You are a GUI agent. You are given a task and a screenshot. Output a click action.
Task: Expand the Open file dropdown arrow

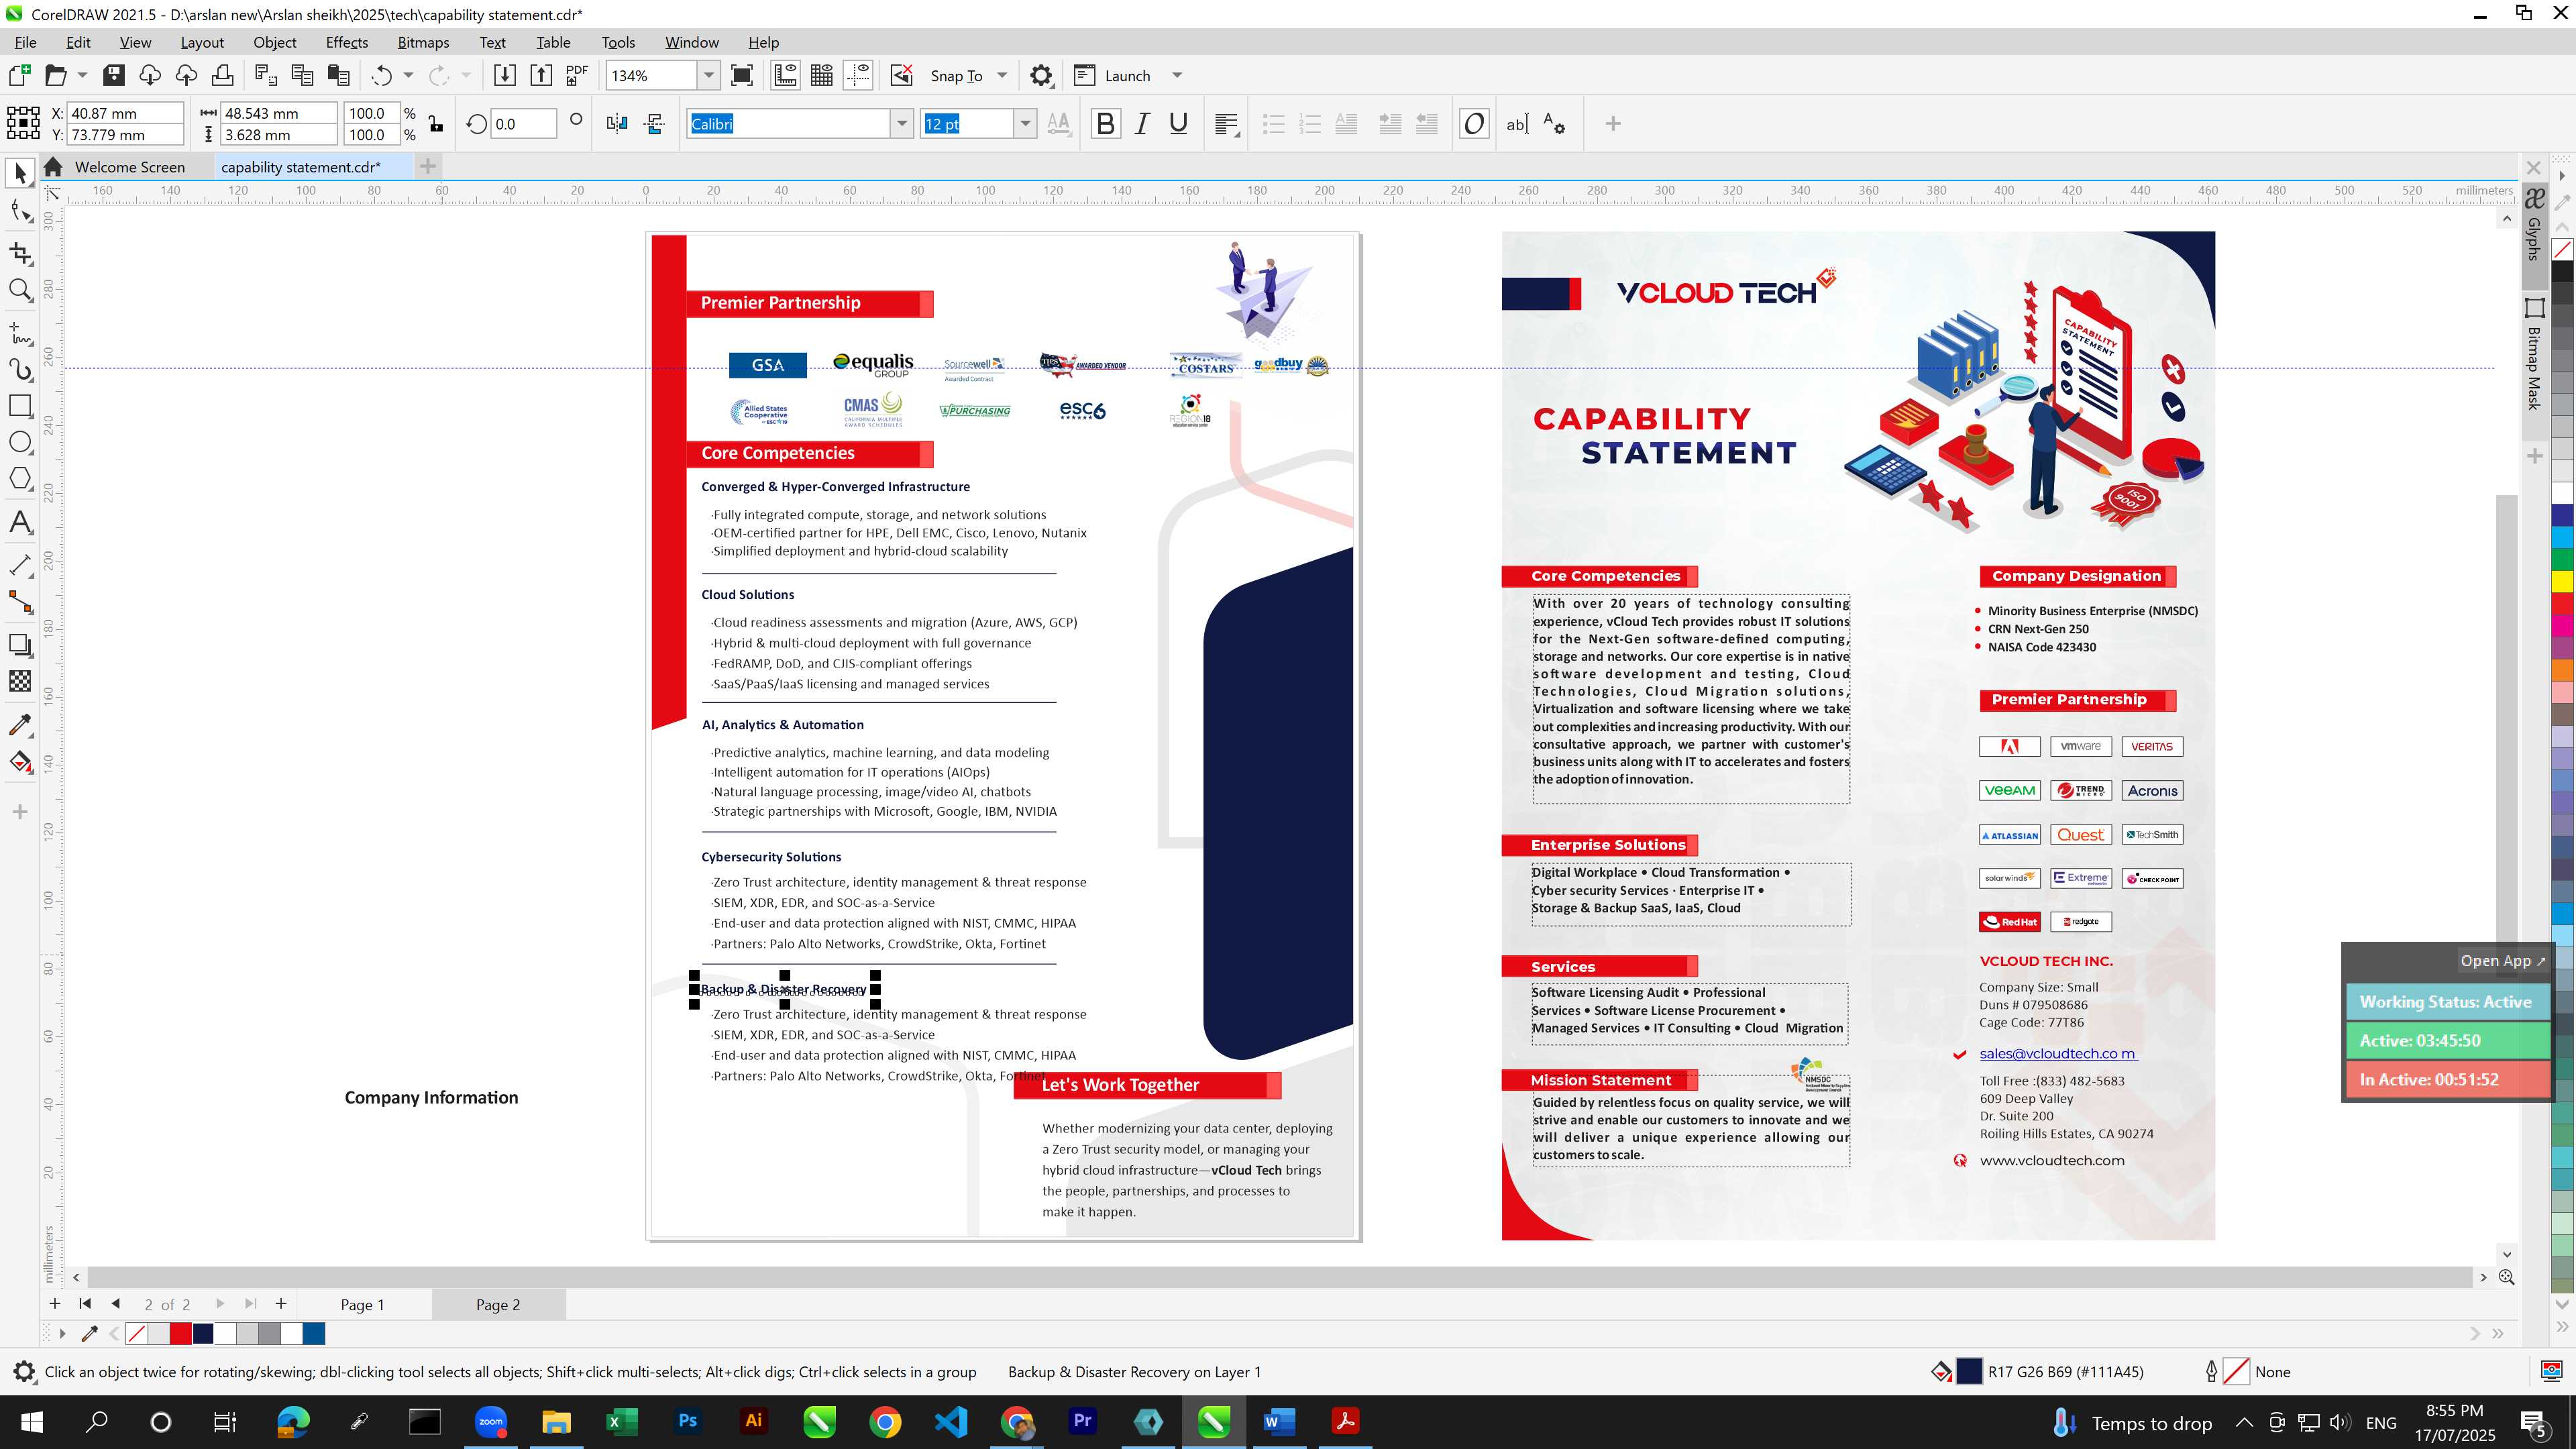(82, 75)
